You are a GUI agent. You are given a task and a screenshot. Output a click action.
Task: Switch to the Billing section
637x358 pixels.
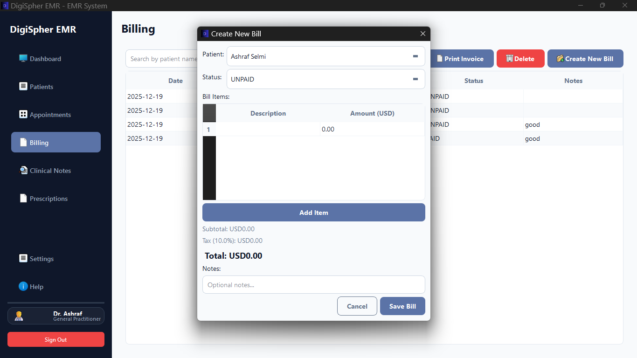tap(55, 142)
